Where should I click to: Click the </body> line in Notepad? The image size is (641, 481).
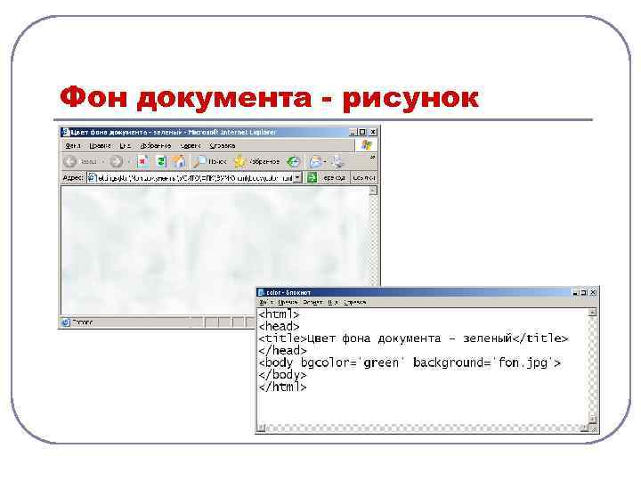[282, 375]
